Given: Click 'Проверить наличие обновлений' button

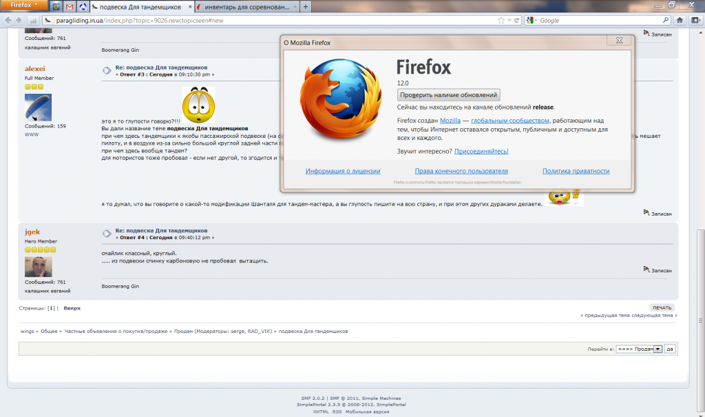Looking at the screenshot, I should click(x=448, y=94).
